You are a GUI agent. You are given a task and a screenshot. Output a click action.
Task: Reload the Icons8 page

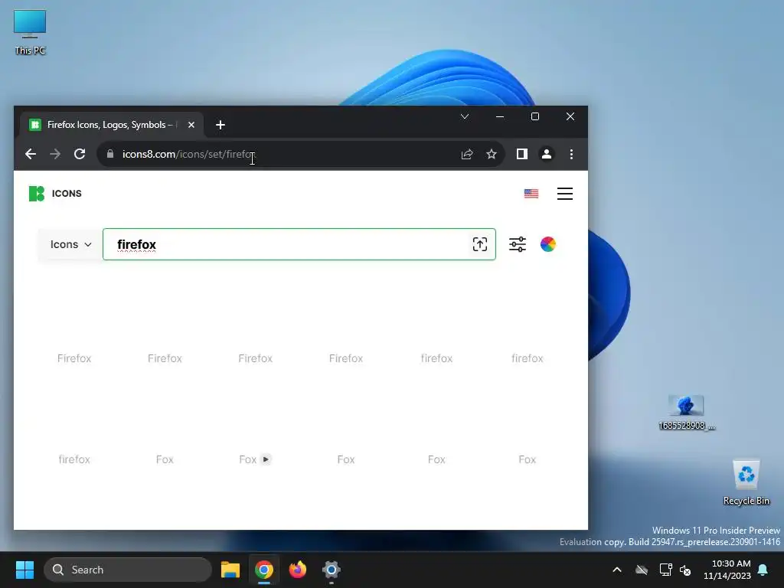point(80,154)
